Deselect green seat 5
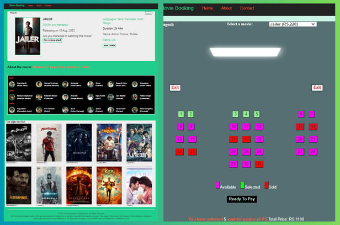 click(257, 114)
